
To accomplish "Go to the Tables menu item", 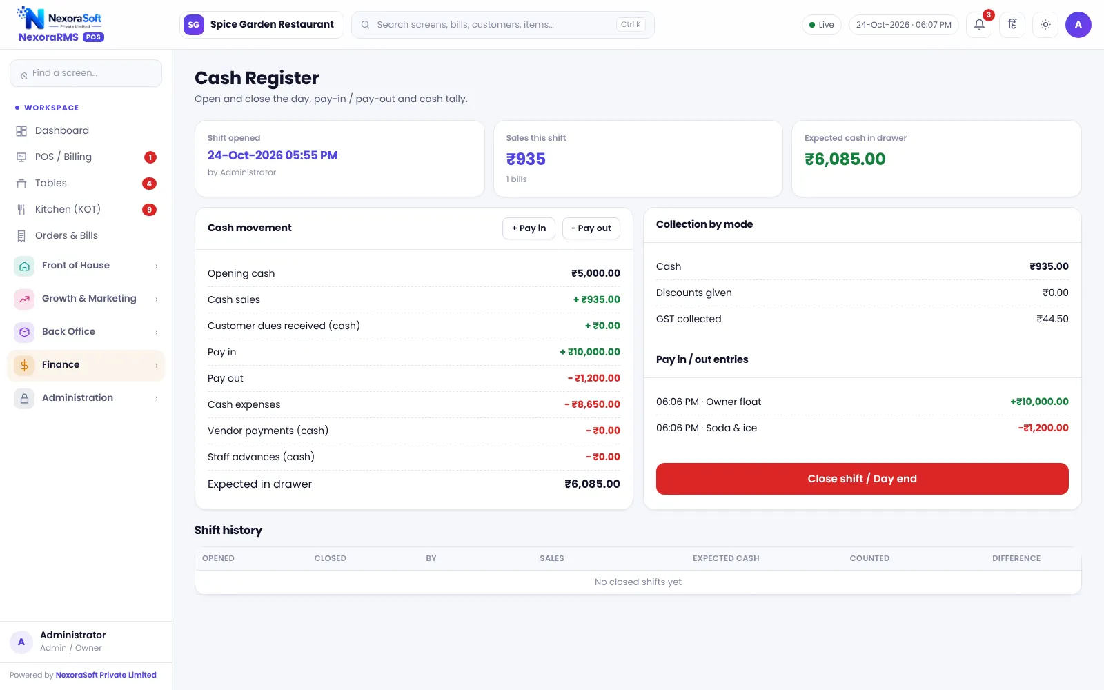I will click(86, 184).
